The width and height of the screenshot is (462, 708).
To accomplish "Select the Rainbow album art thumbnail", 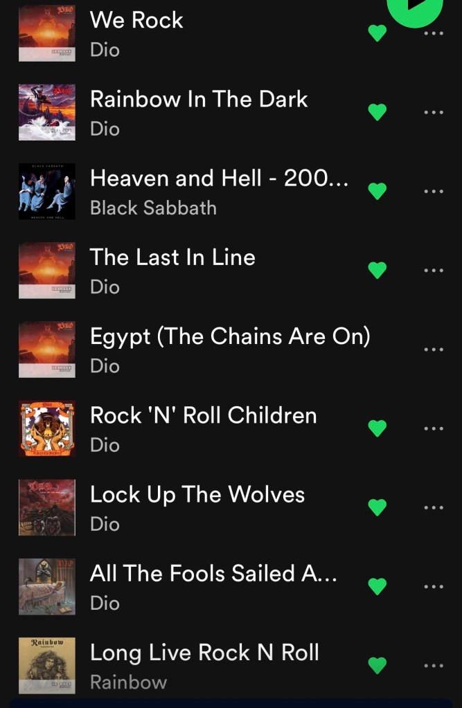I will (x=47, y=665).
